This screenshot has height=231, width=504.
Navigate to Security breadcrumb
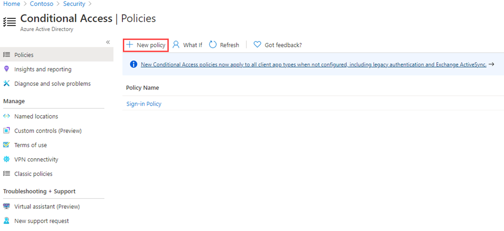(74, 4)
